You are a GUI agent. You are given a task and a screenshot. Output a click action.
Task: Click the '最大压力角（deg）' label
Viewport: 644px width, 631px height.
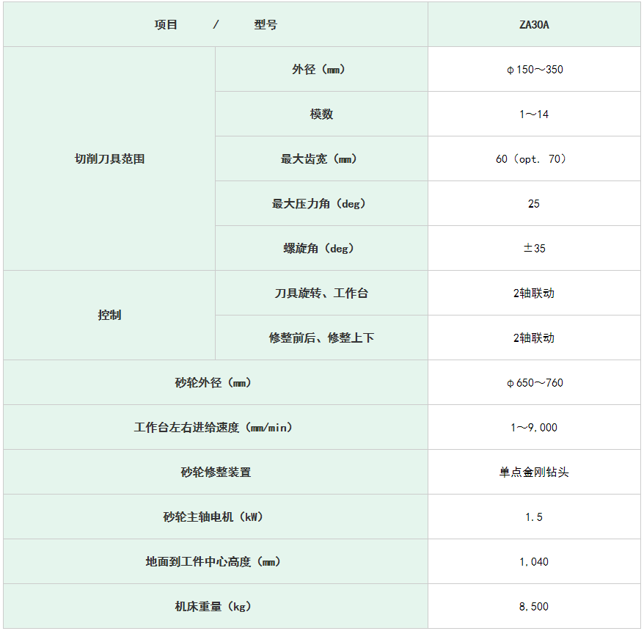point(318,204)
